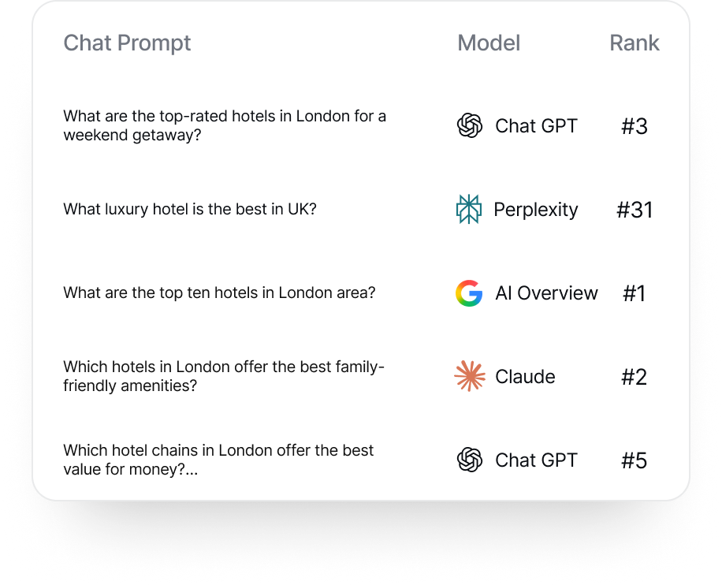Image resolution: width=722 pixels, height=585 pixels.
Task: Click rank #3 in first row
Action: pyautogui.click(x=635, y=126)
